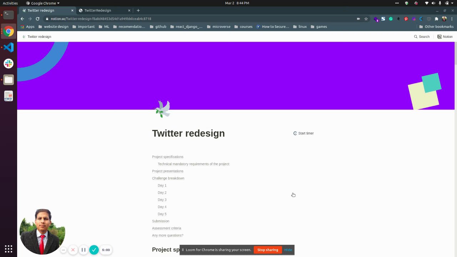This screenshot has height=257, width=457.
Task: Jump to Challenge breakdown in contents
Action: point(168,178)
